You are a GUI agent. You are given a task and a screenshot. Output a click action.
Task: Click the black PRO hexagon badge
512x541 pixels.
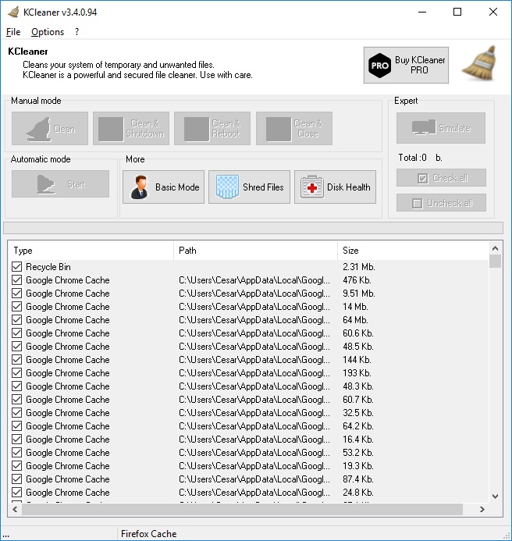point(379,66)
